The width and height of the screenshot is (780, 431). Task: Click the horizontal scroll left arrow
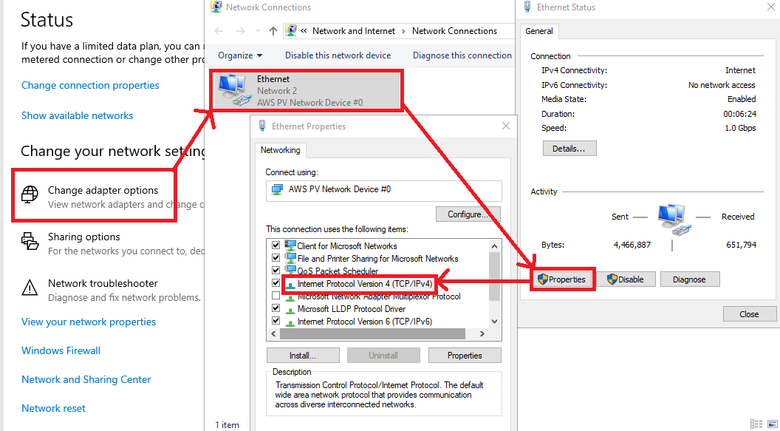click(x=273, y=334)
